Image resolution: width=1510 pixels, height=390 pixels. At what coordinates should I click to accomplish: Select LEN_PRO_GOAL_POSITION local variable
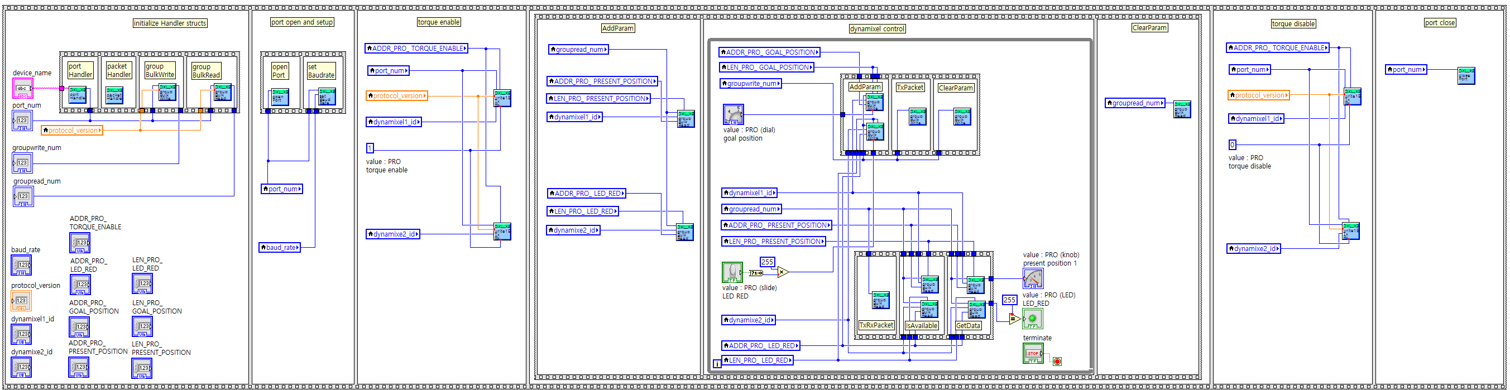[767, 67]
